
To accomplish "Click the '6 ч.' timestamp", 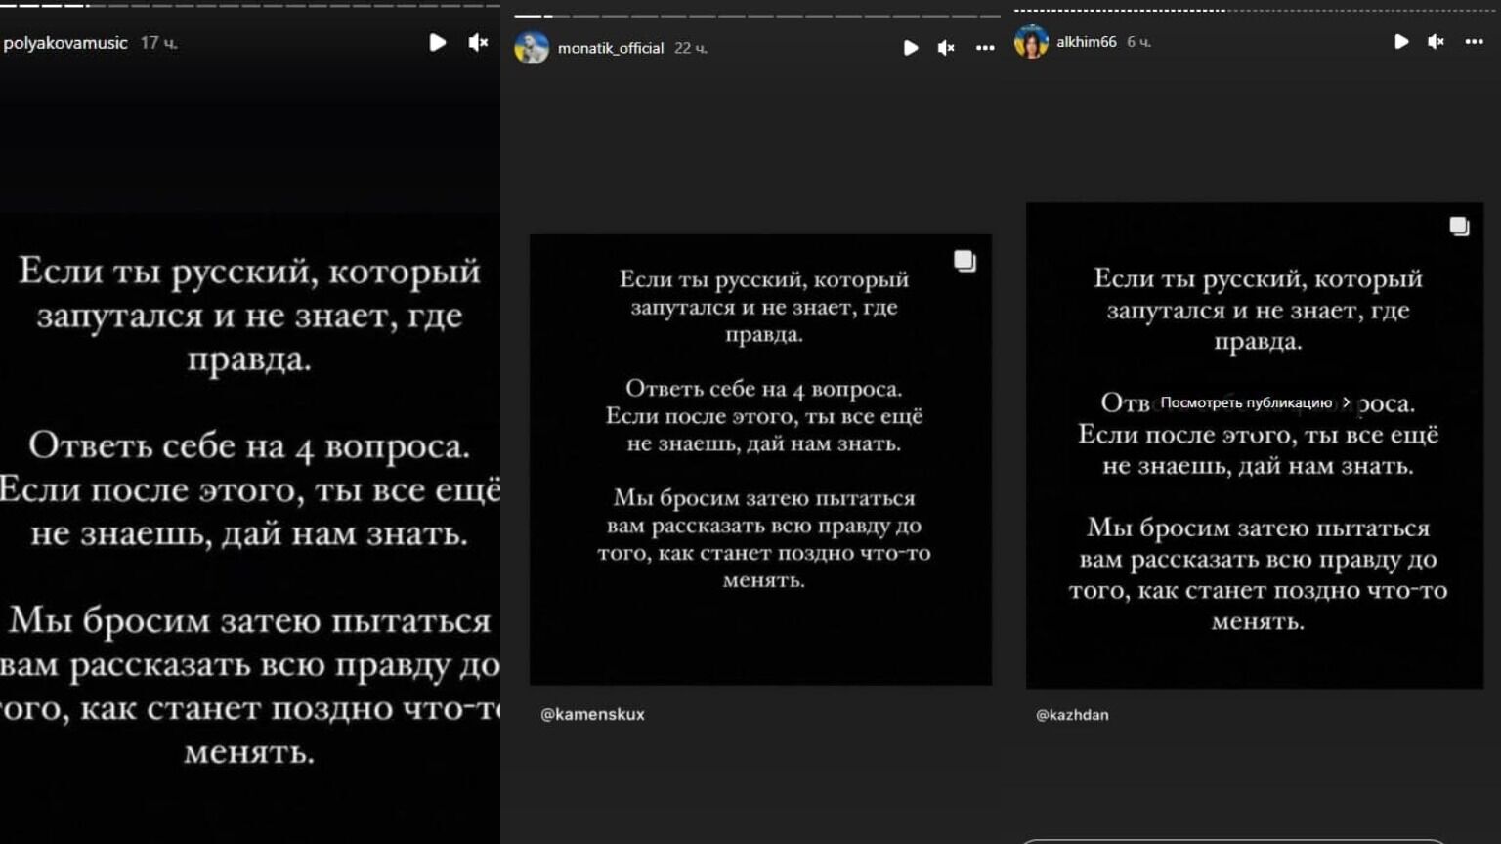I will (1138, 42).
